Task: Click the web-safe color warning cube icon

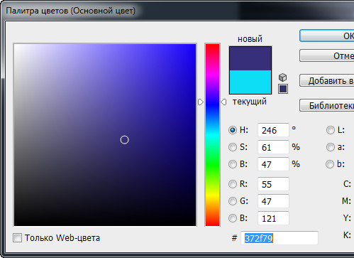Action: pyautogui.click(x=283, y=77)
